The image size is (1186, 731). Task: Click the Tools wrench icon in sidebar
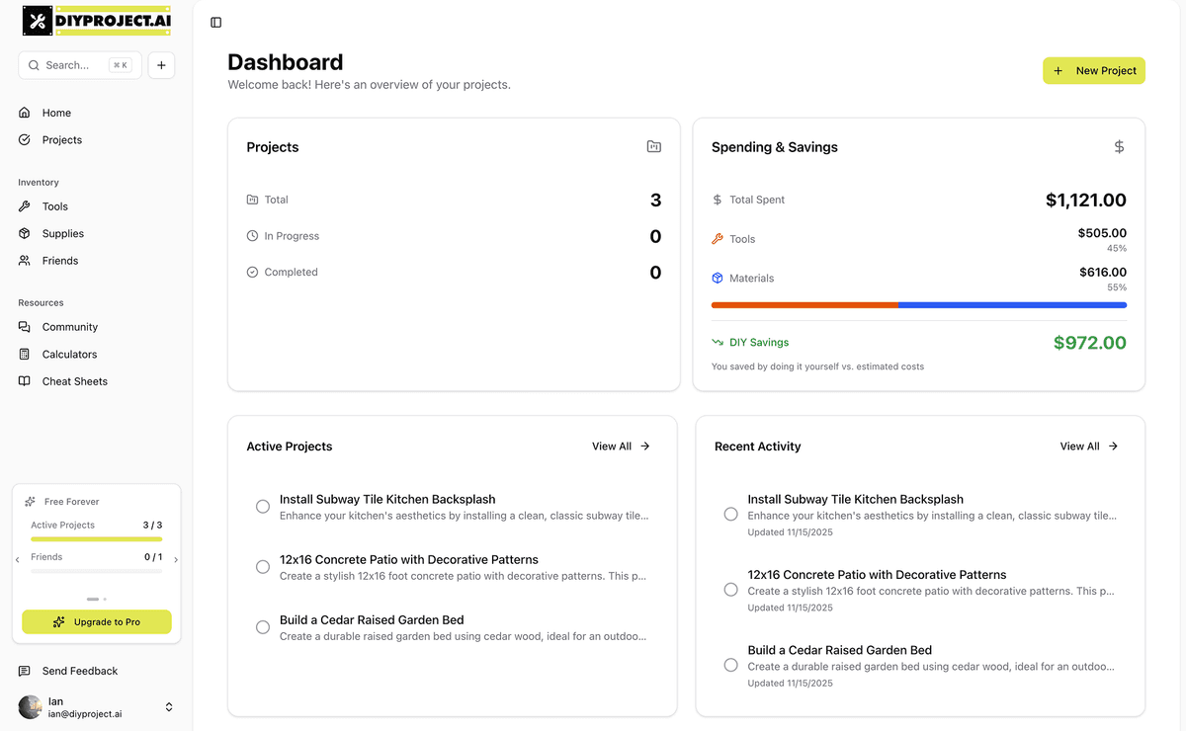coord(25,206)
